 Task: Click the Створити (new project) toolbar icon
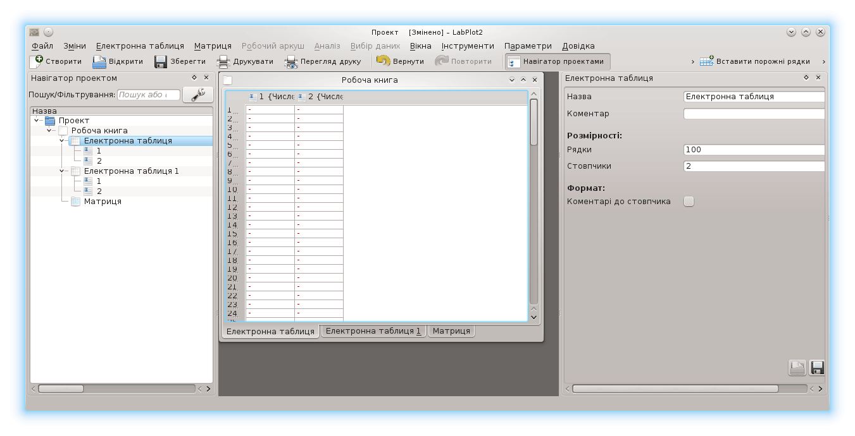[x=37, y=61]
